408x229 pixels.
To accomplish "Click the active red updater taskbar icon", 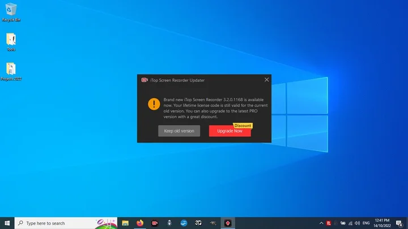I will [x=228, y=223].
